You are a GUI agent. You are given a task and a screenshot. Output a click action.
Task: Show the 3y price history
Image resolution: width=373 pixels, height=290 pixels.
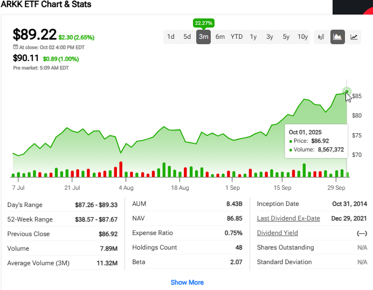[x=270, y=37]
